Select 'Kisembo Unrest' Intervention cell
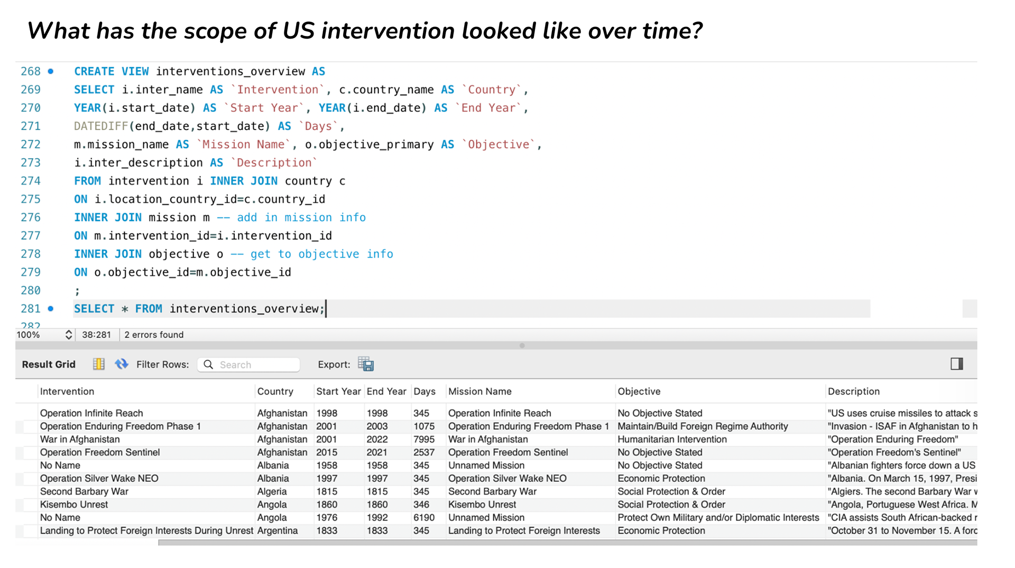 [74, 505]
